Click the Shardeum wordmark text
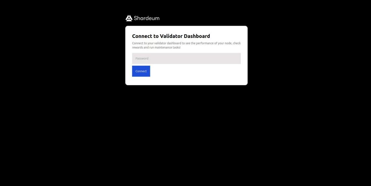The height and width of the screenshot is (186, 371). point(147,18)
